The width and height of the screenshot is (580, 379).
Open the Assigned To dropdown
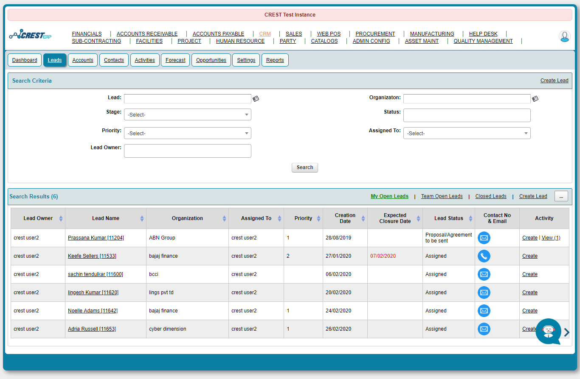[x=467, y=133]
